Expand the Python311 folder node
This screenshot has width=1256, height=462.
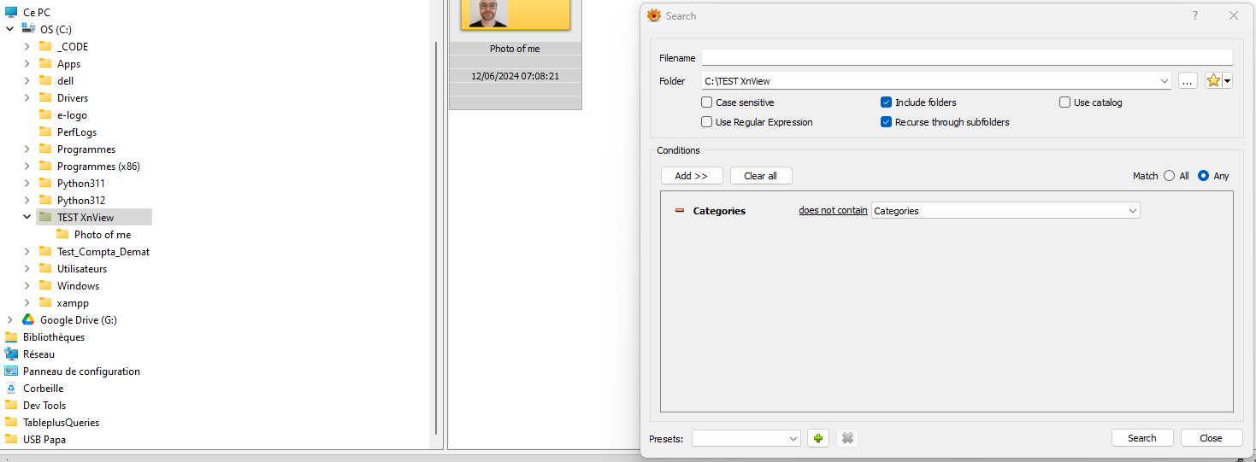coord(27,183)
